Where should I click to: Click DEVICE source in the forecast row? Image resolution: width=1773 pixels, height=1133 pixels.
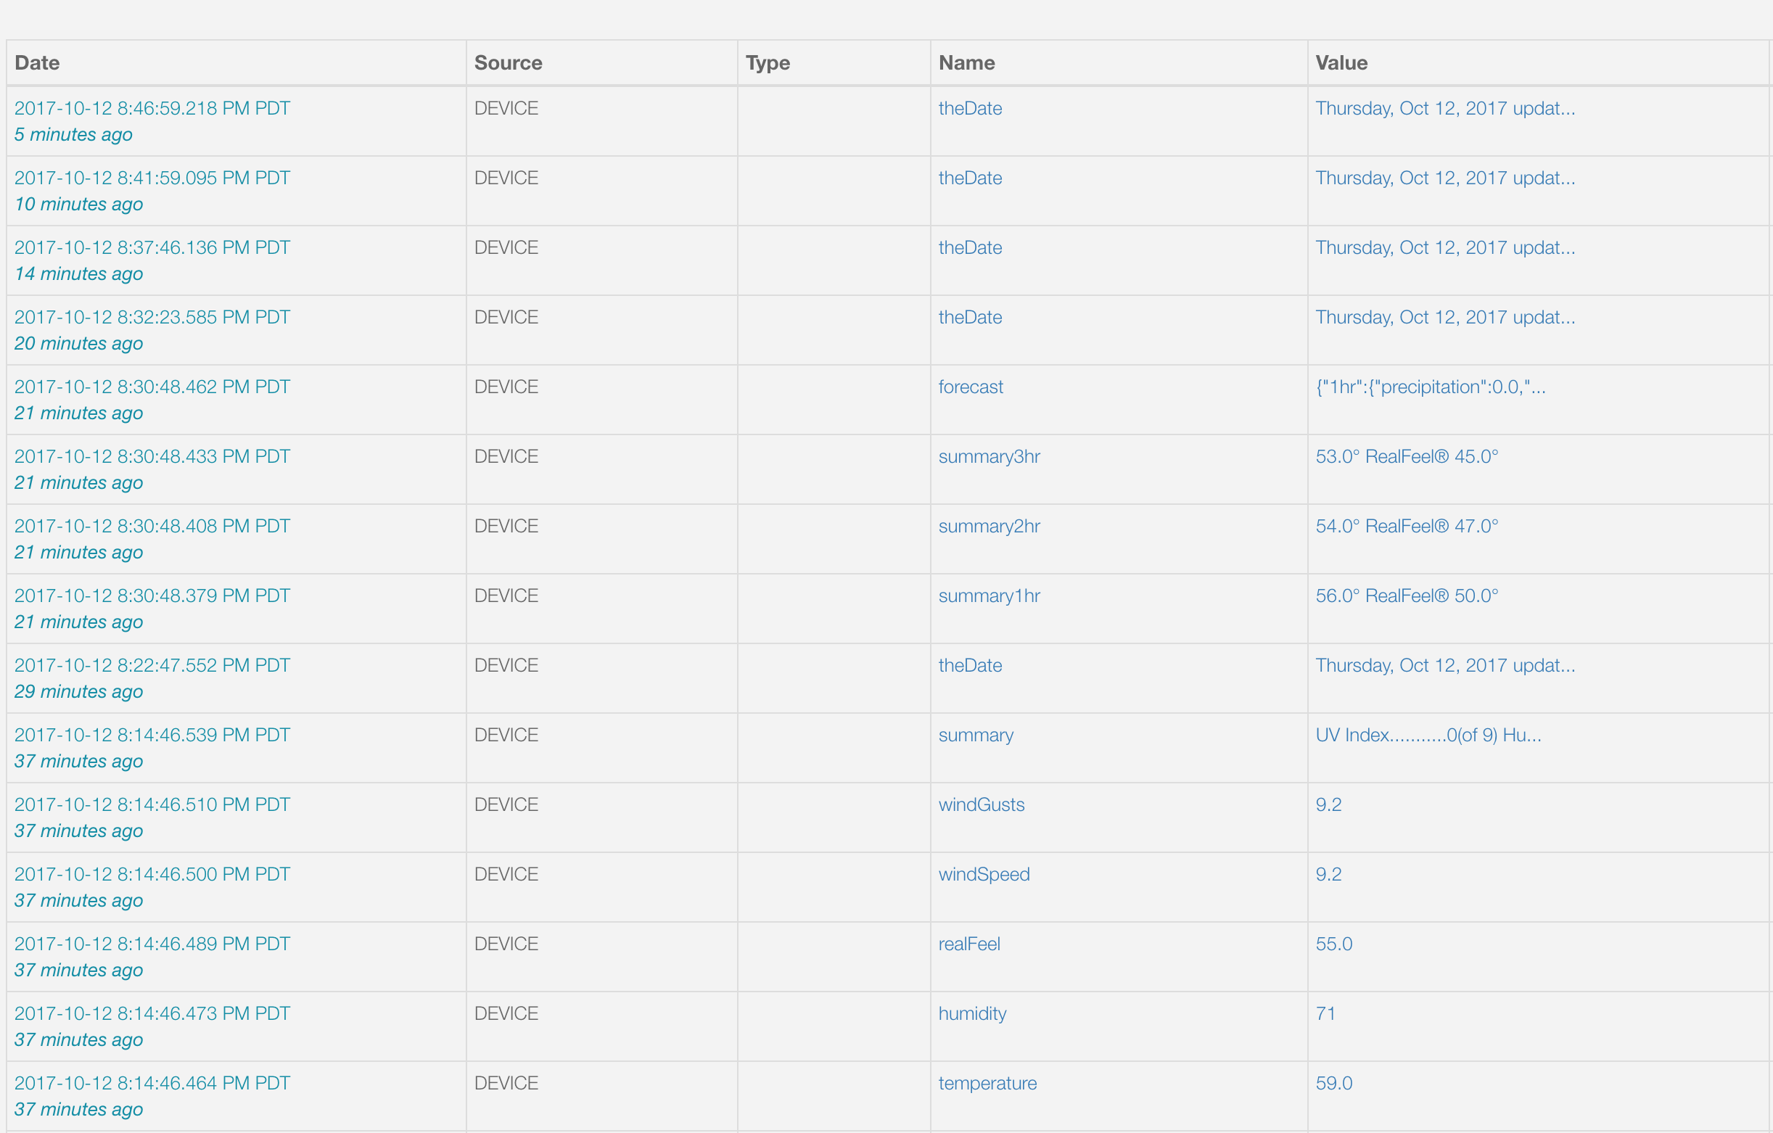pos(506,387)
